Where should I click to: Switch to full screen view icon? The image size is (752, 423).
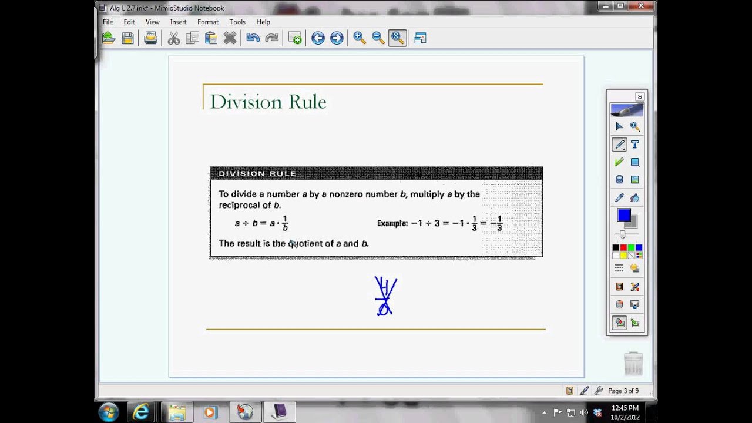[420, 38]
